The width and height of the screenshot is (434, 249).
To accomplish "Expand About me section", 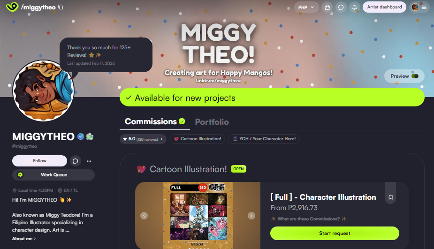I will [24, 239].
